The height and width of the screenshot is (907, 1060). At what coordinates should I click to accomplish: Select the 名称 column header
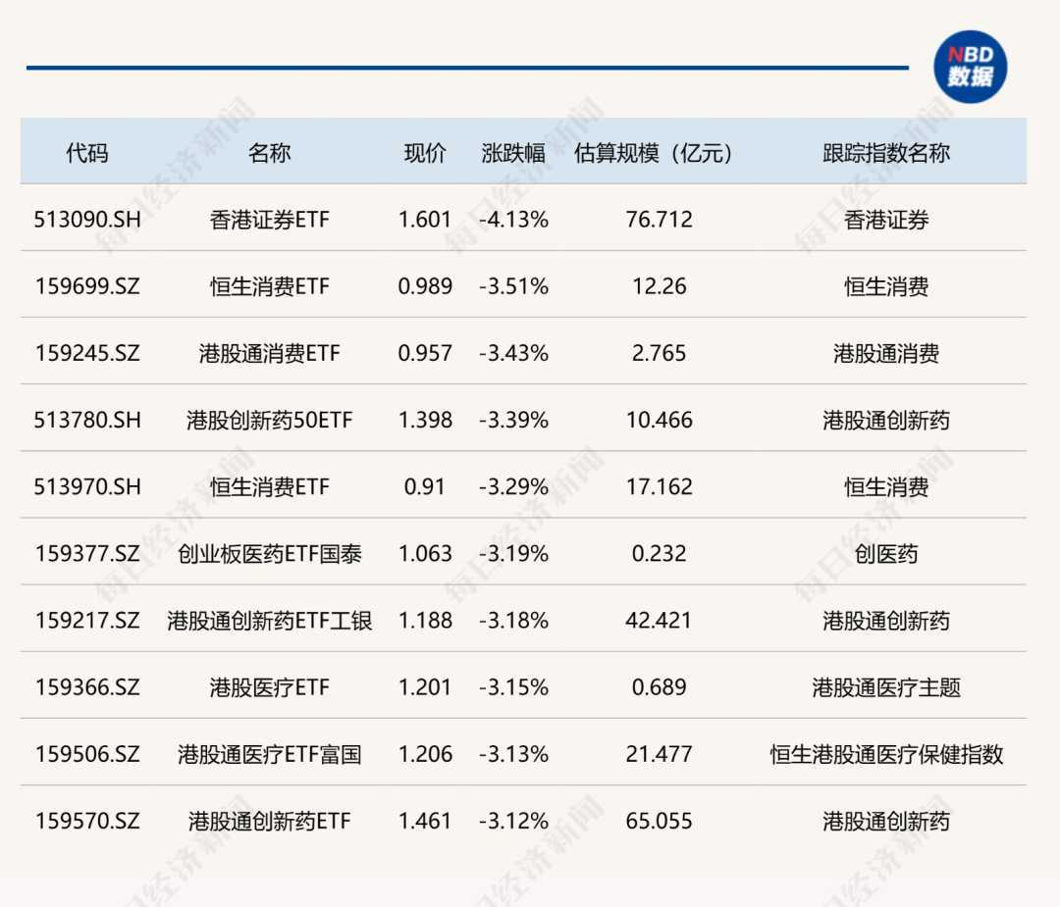coord(270,153)
